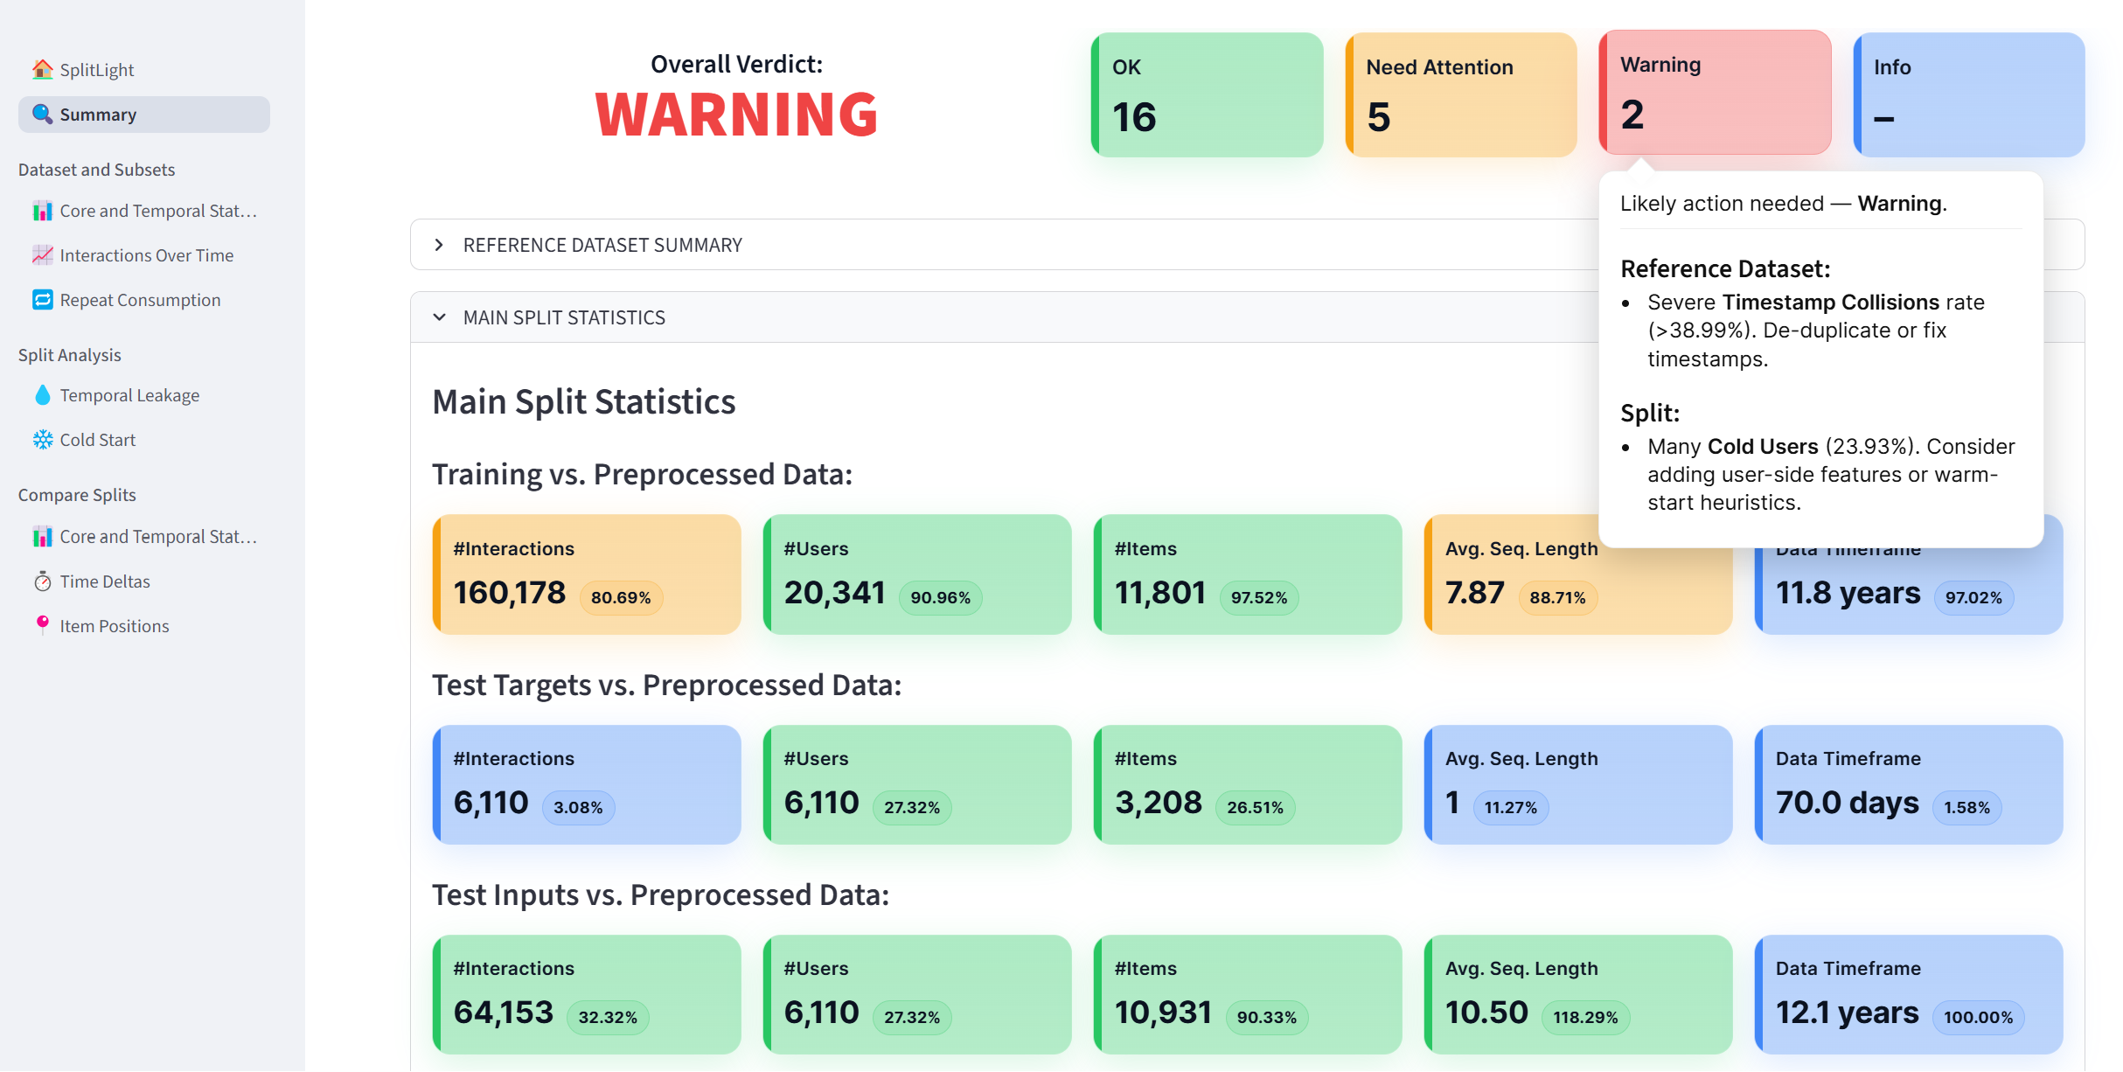
Task: Click the Interactions Over Time chart icon
Action: [42, 255]
